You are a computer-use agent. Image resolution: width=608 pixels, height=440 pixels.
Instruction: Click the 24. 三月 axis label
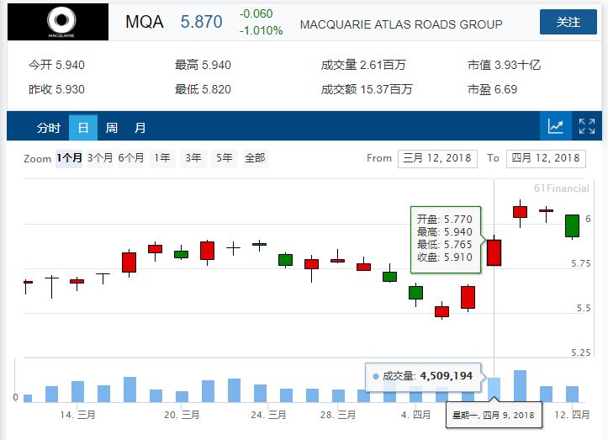(x=268, y=415)
